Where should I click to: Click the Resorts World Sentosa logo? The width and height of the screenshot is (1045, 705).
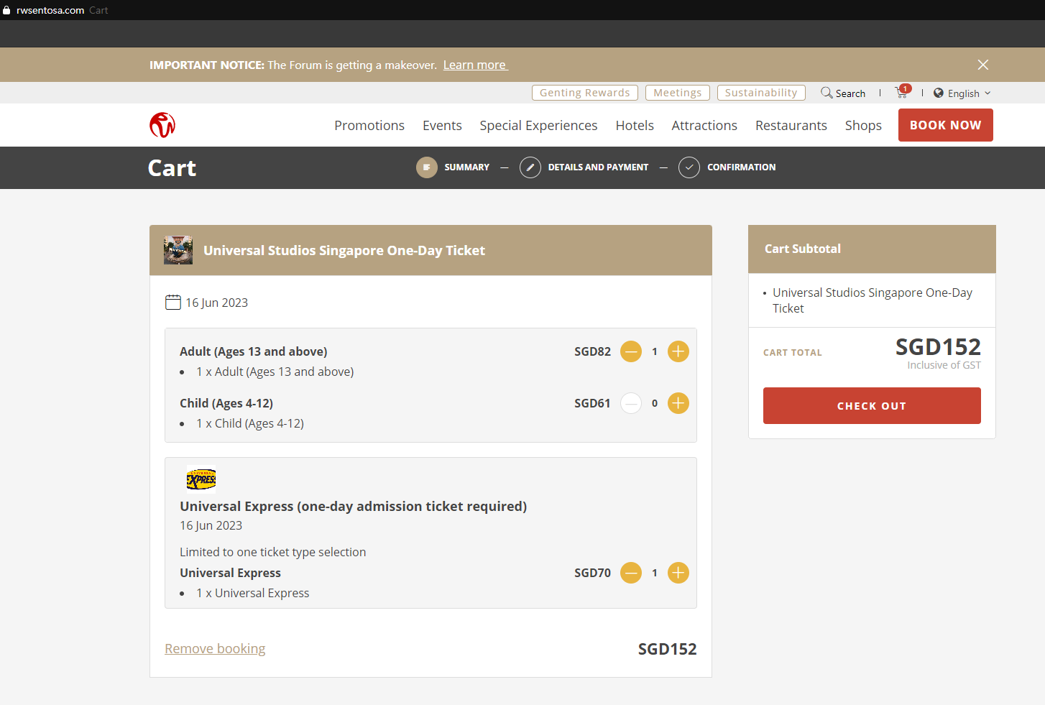click(162, 125)
